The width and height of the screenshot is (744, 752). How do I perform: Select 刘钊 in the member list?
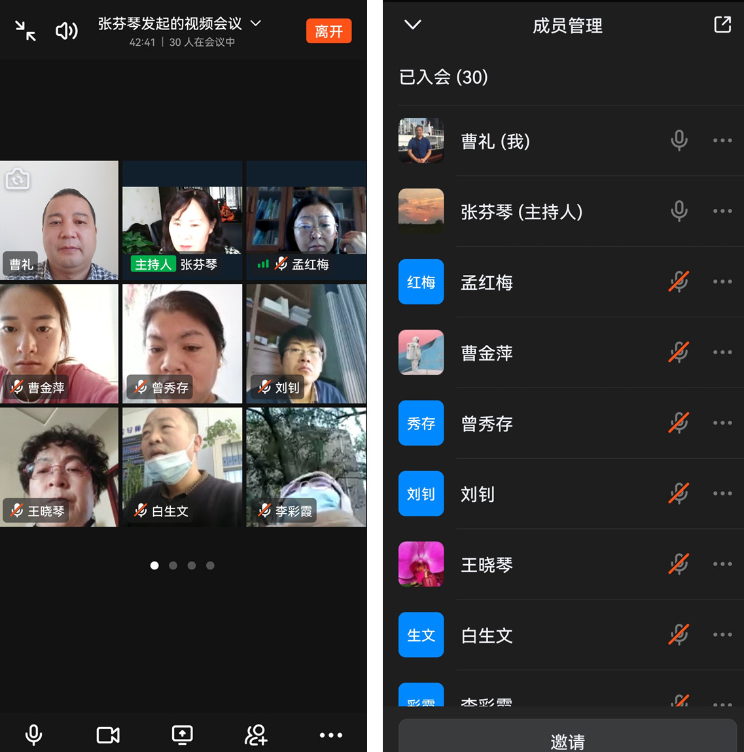point(478,494)
